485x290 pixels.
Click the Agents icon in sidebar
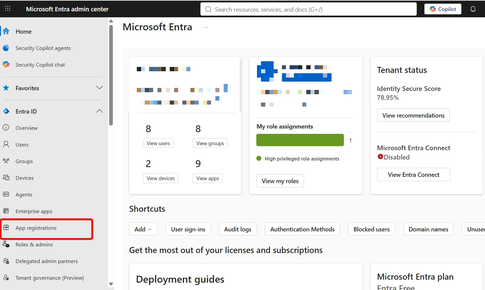6,194
